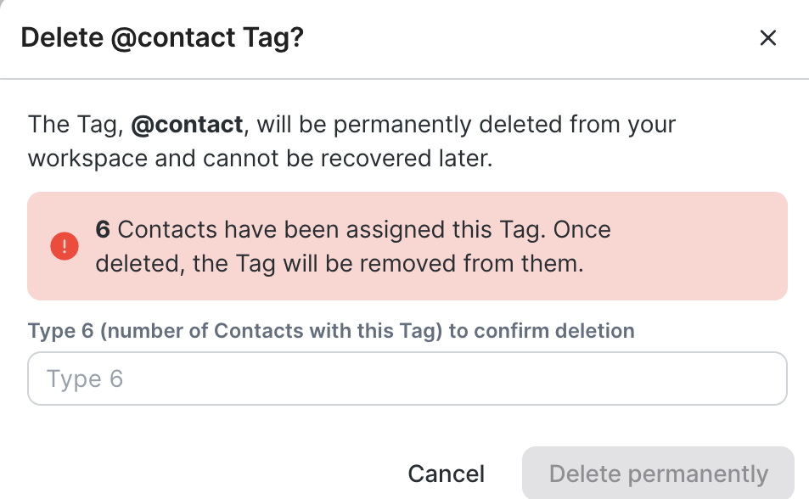Click the 'to confirm deletion' field label ending
This screenshot has height=499, width=809.
pos(542,330)
